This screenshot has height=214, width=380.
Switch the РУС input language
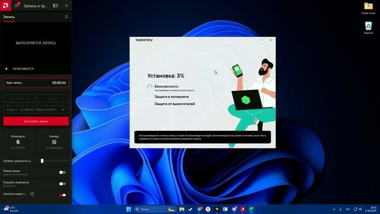[348, 209]
